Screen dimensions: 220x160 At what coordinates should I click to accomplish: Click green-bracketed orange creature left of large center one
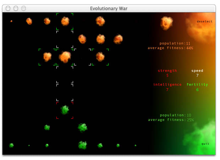pyautogui.click(x=47, y=57)
